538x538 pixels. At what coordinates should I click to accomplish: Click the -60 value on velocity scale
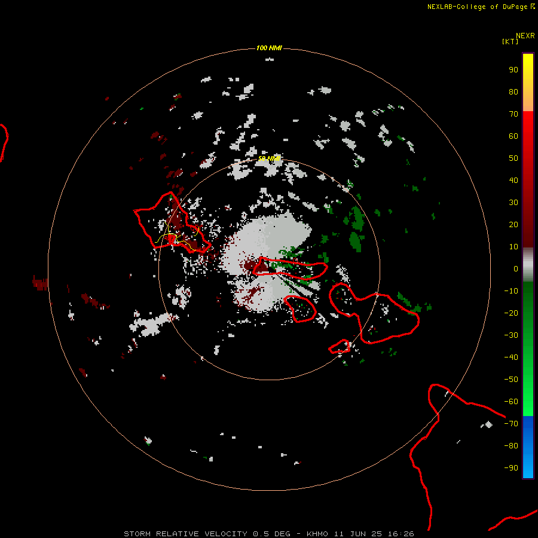point(511,402)
